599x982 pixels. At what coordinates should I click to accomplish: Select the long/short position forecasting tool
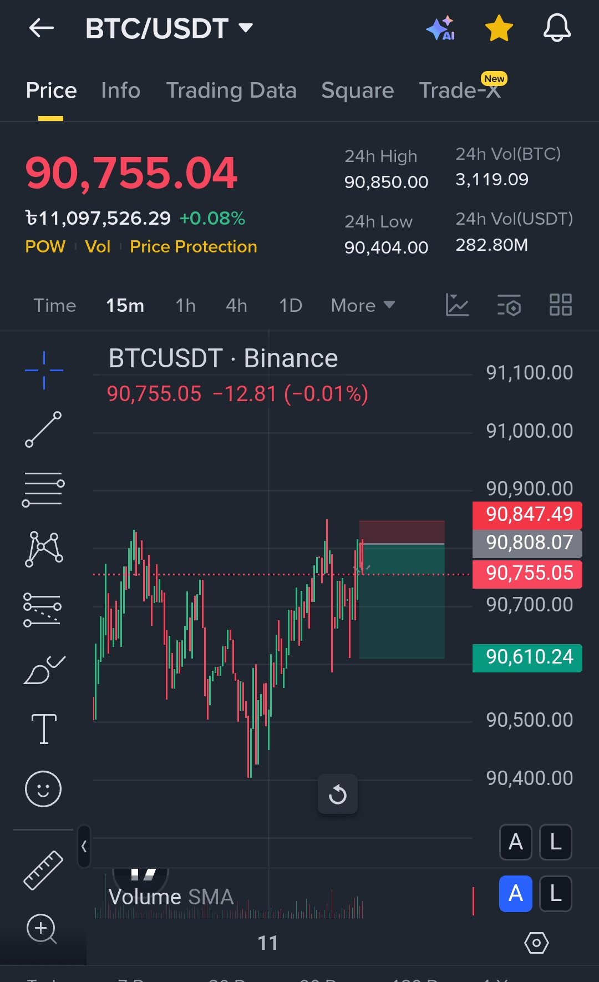point(42,609)
